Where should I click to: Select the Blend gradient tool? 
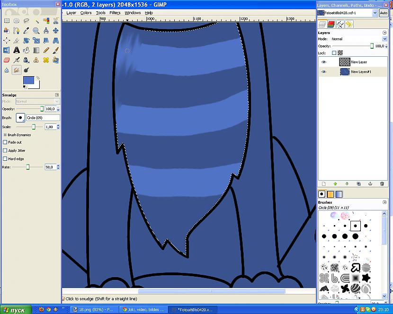coord(36,50)
